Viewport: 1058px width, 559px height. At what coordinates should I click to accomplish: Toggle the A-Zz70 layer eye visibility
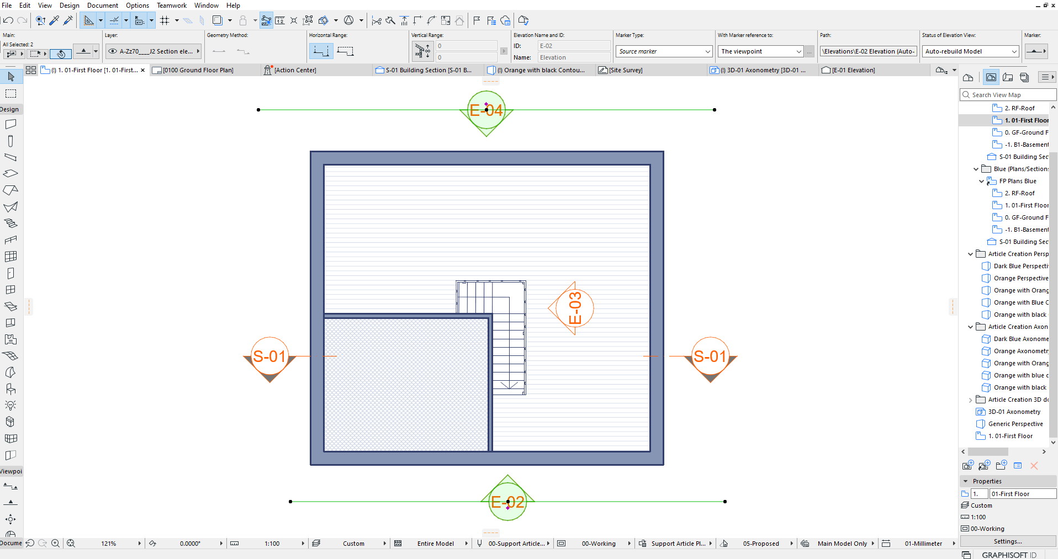pyautogui.click(x=113, y=51)
